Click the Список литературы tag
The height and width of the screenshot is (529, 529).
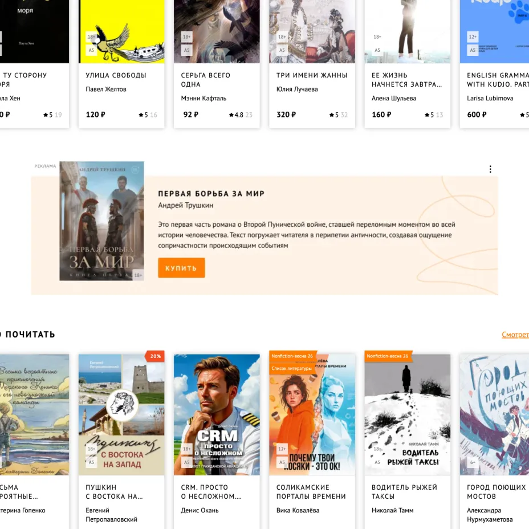[291, 368]
